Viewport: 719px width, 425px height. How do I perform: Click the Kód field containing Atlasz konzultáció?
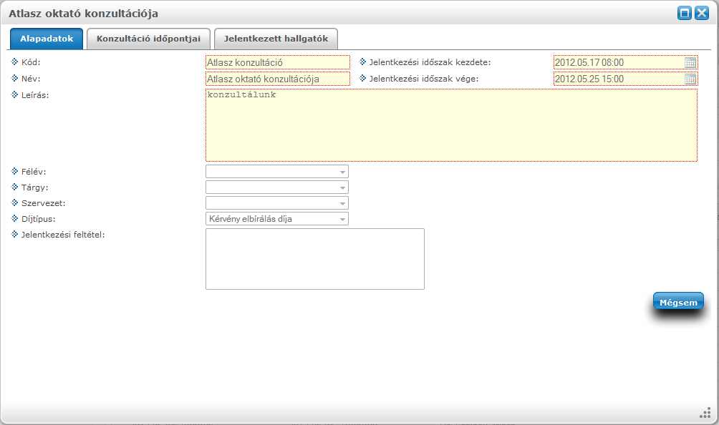coord(278,62)
